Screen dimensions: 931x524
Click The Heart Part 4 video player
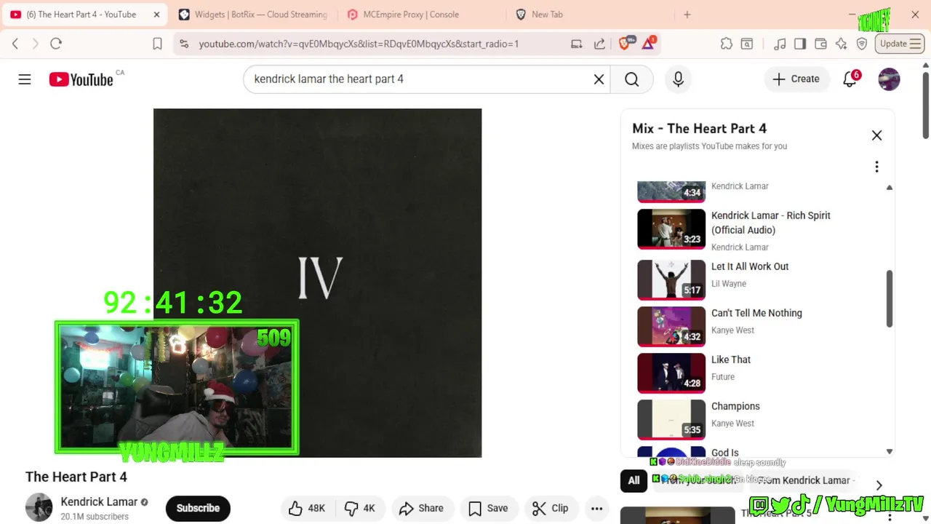click(317, 283)
